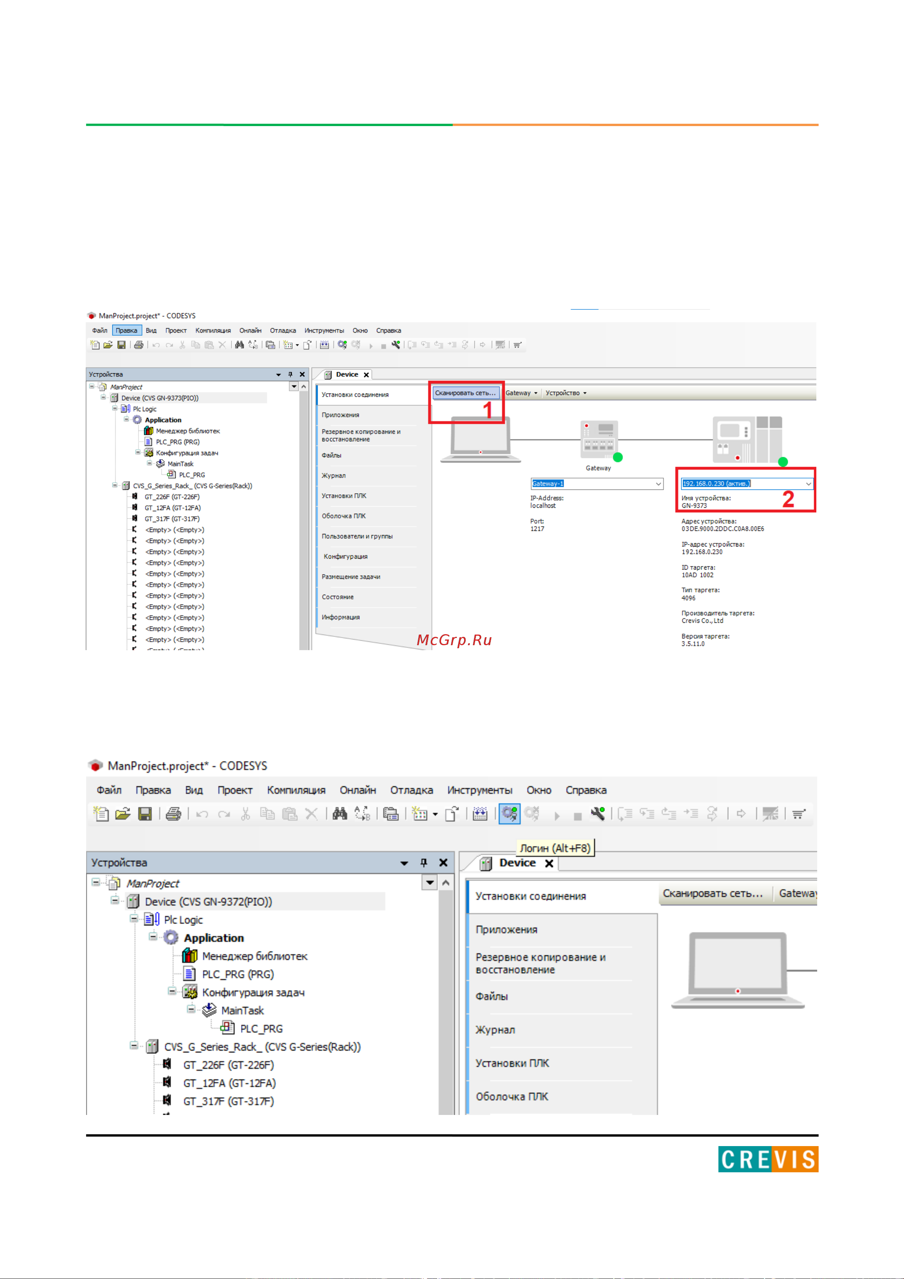This screenshot has width=904, height=1279.
Task: Click Save floppy icon in upper CODESYS toolbar
Action: pos(121,345)
